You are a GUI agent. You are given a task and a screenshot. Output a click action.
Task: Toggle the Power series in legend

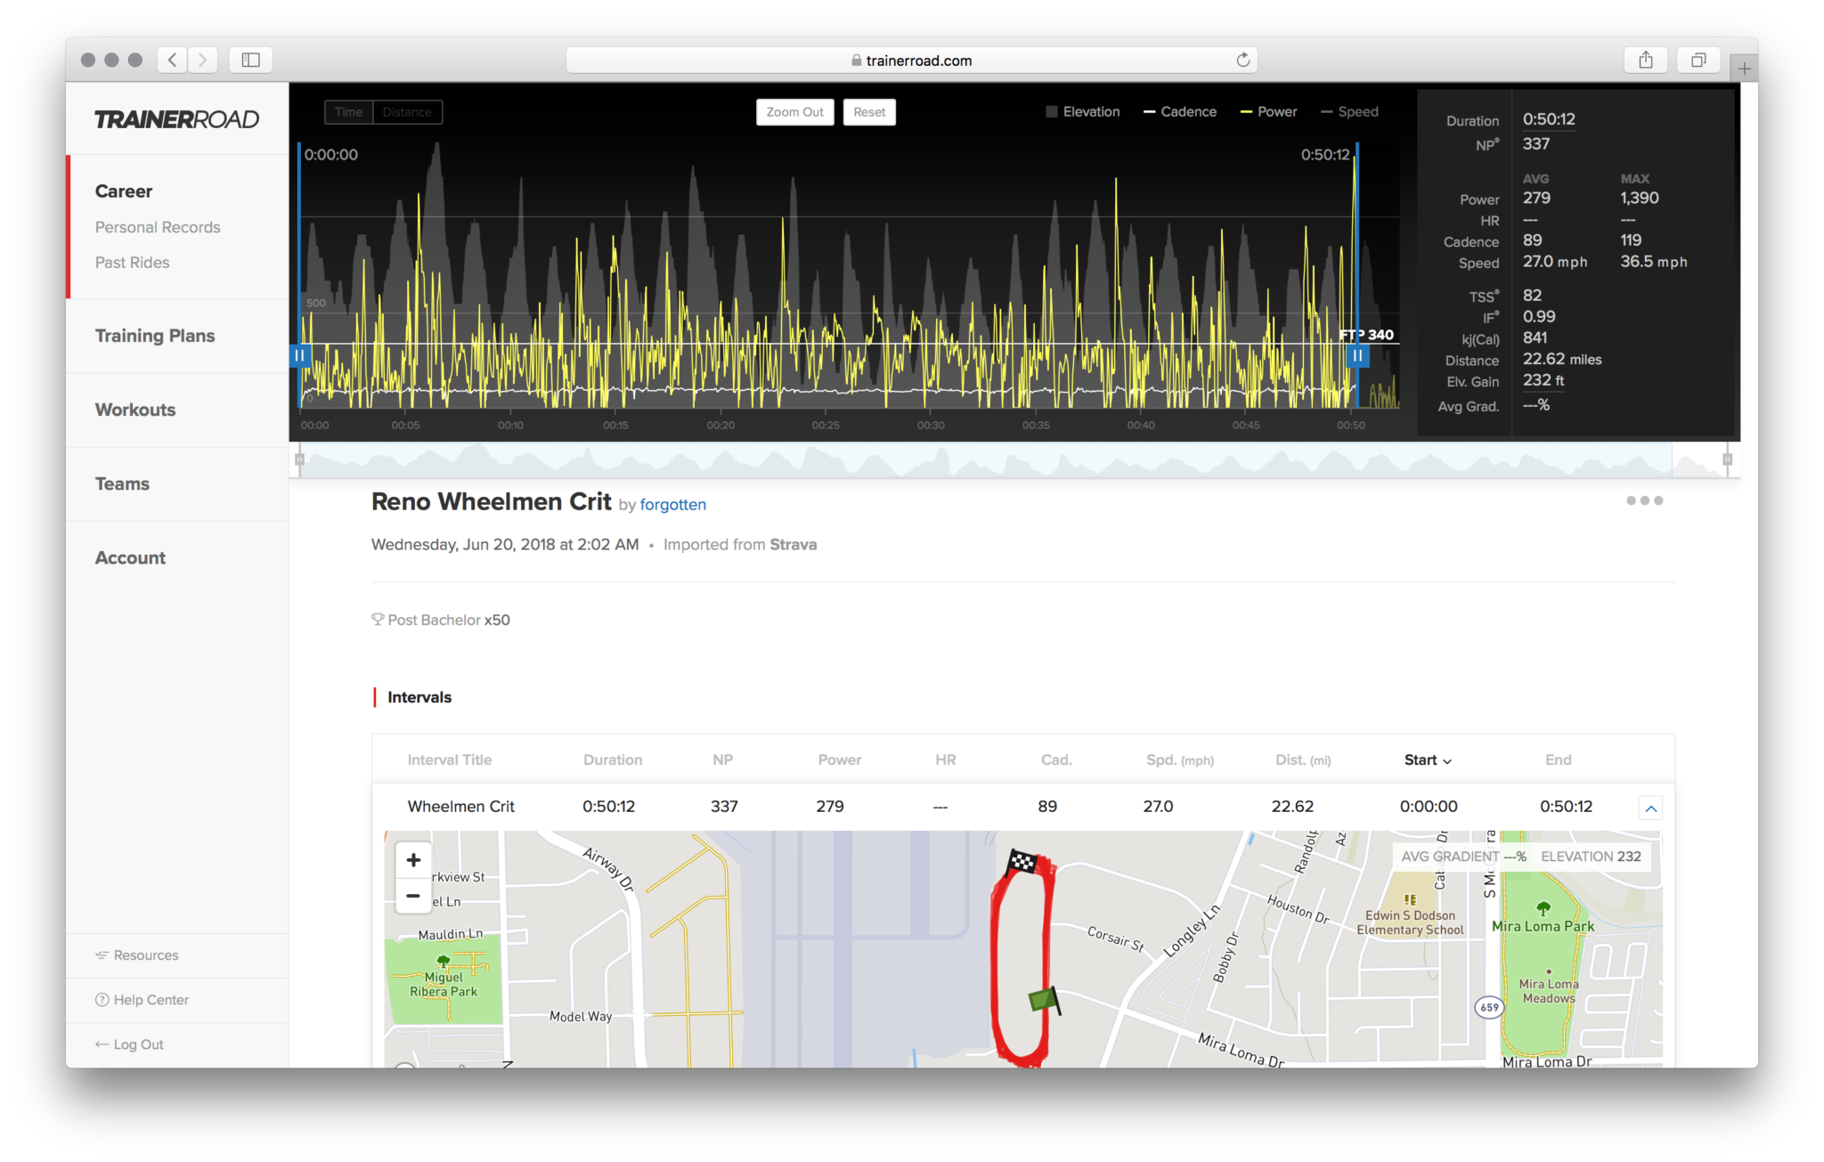(1268, 111)
